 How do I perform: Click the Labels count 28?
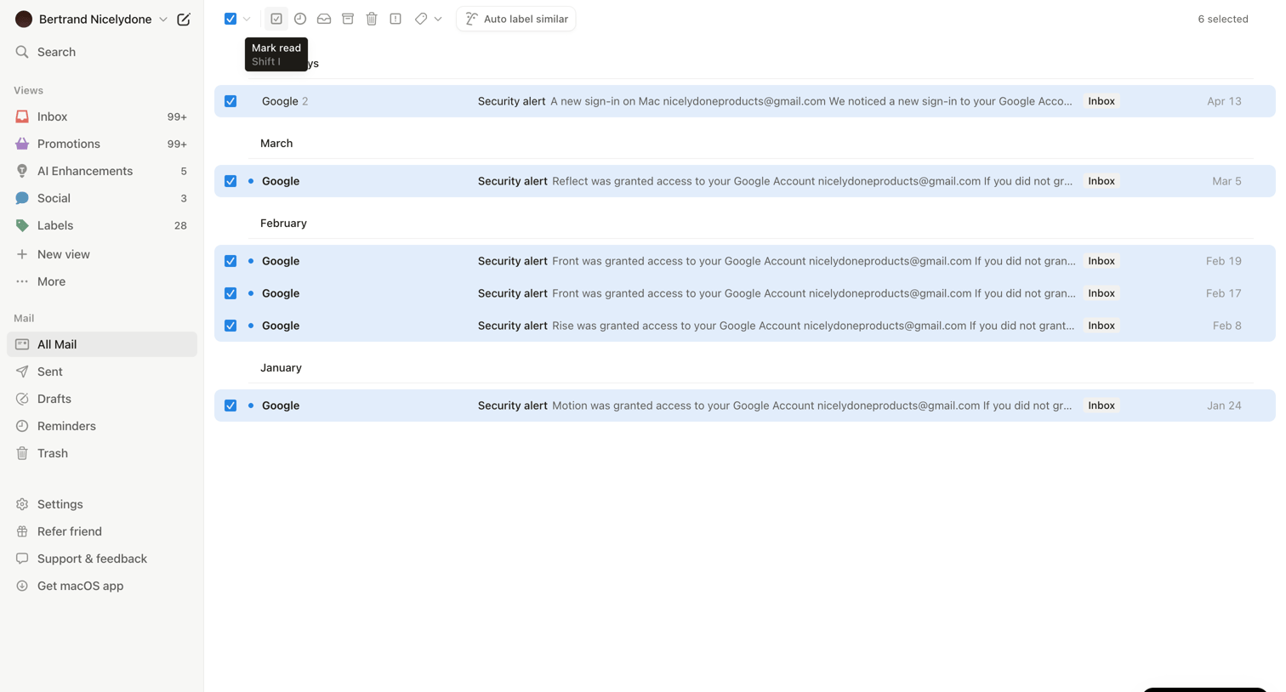point(180,225)
